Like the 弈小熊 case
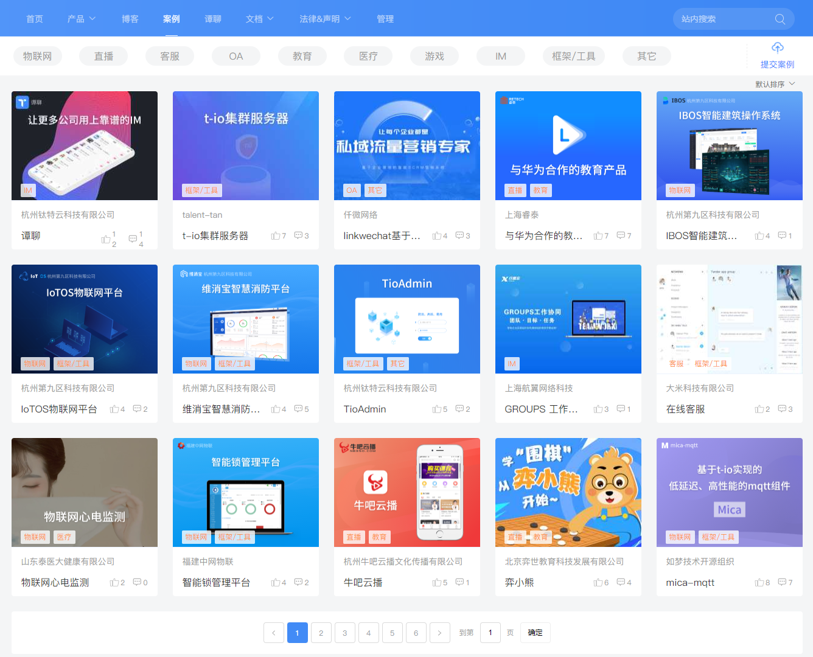 pos(598,582)
